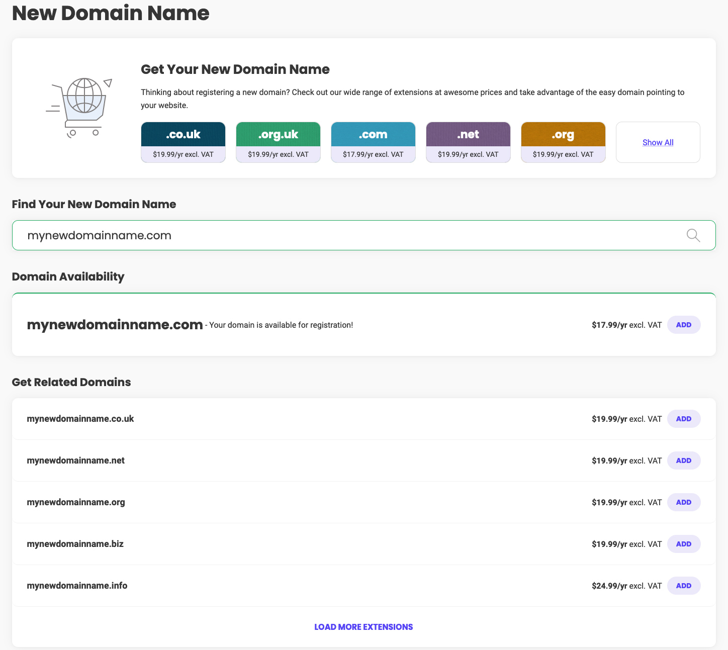Click 'Your domain is available for registration!' text

(x=281, y=325)
